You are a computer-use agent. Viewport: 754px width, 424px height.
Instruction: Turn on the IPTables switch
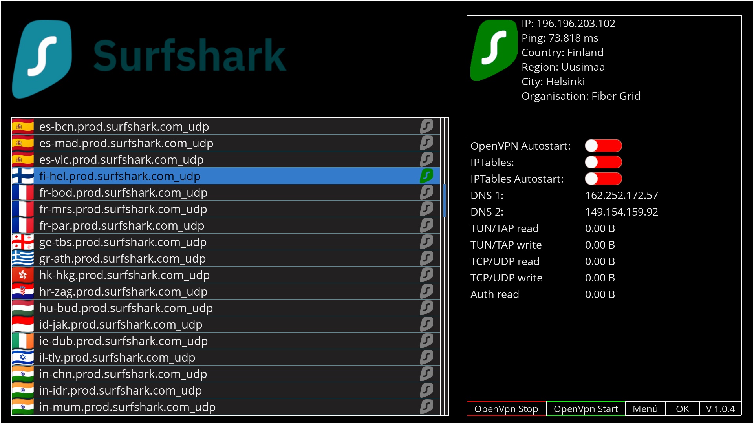(603, 162)
